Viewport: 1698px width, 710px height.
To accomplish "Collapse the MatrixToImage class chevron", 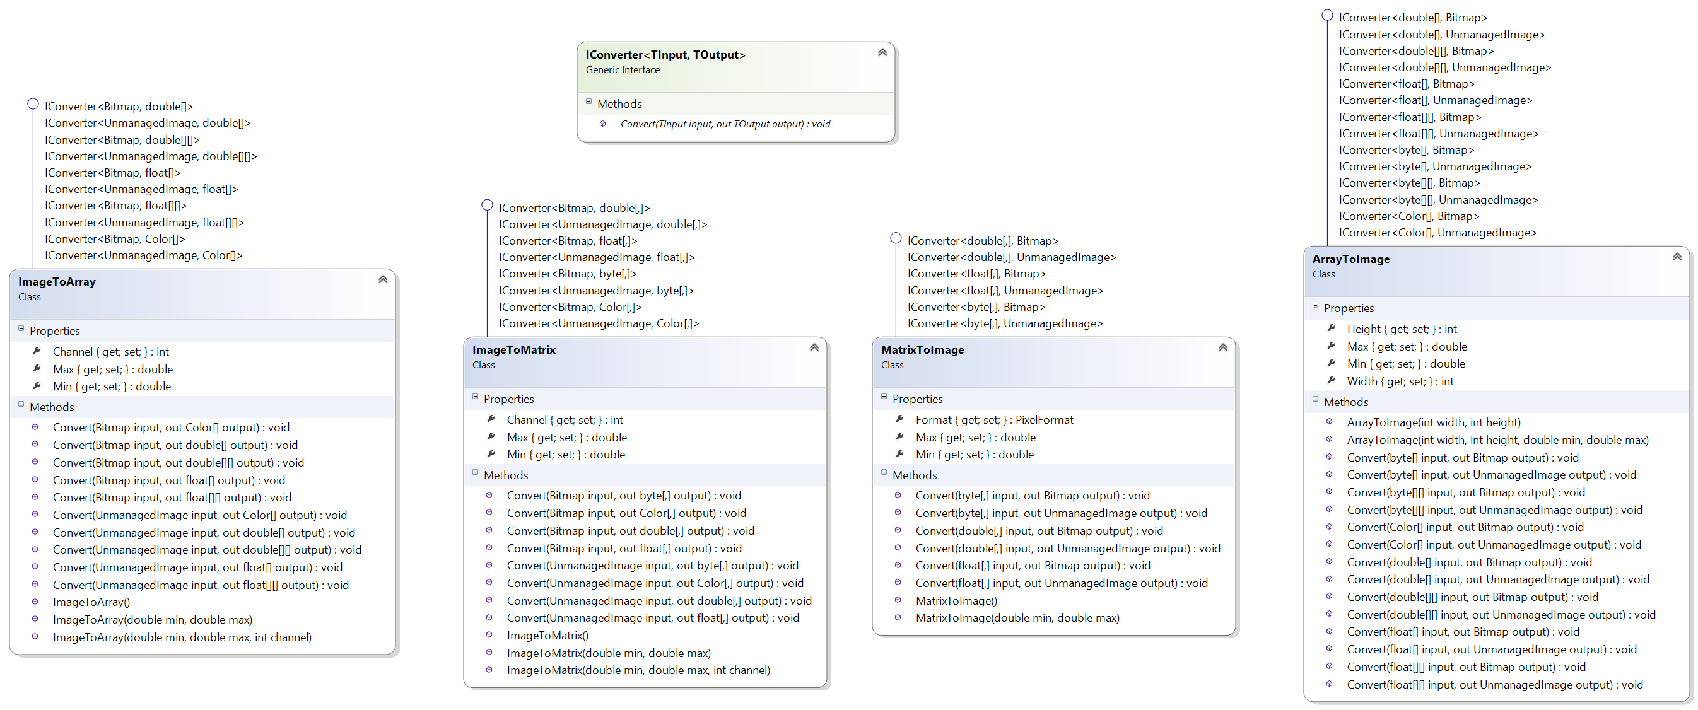I will pyautogui.click(x=1223, y=347).
